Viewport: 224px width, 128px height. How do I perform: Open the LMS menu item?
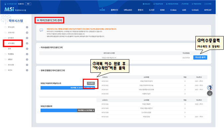(184, 10)
